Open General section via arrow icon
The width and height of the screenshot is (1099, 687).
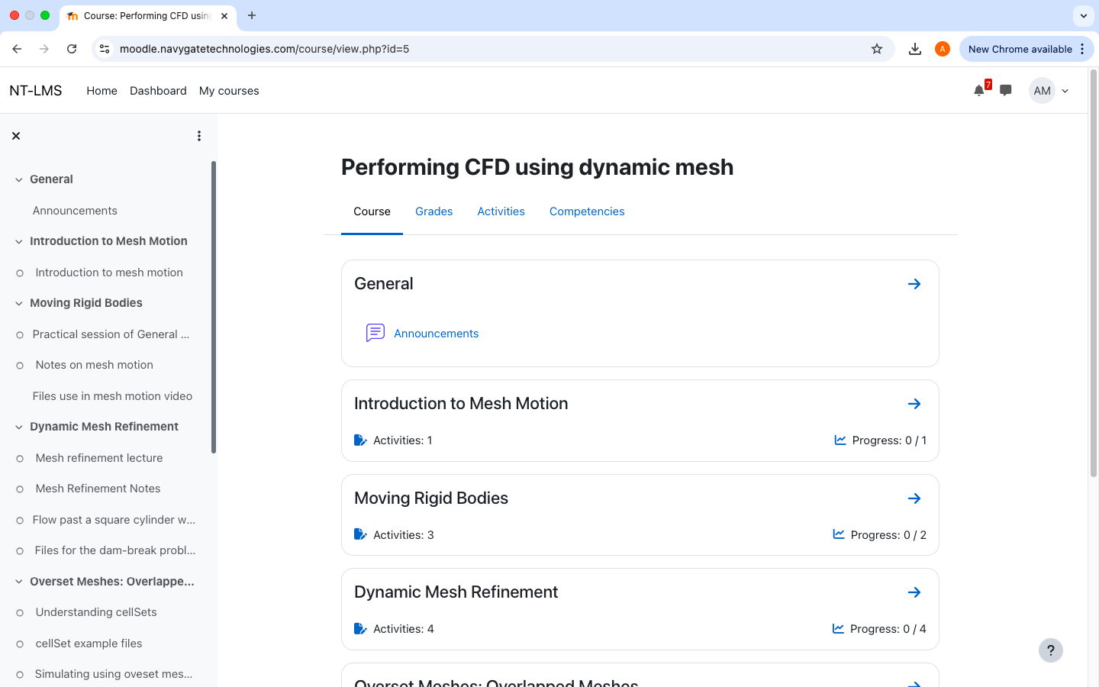pos(914,284)
